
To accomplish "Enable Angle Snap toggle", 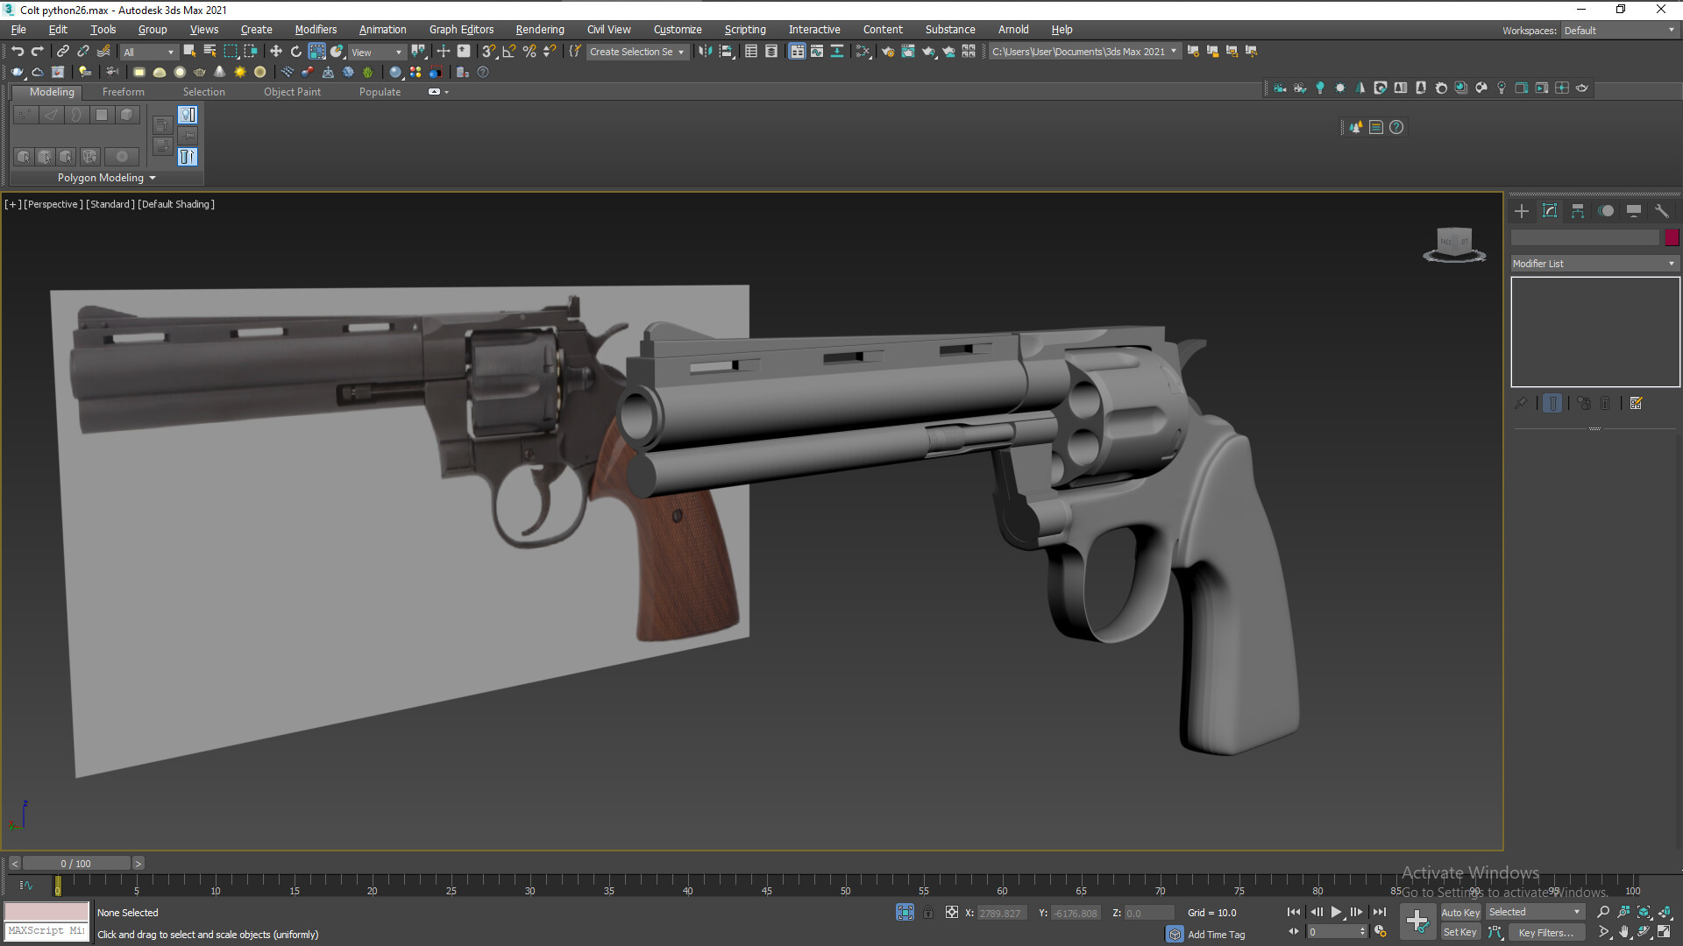I will 508,51.
